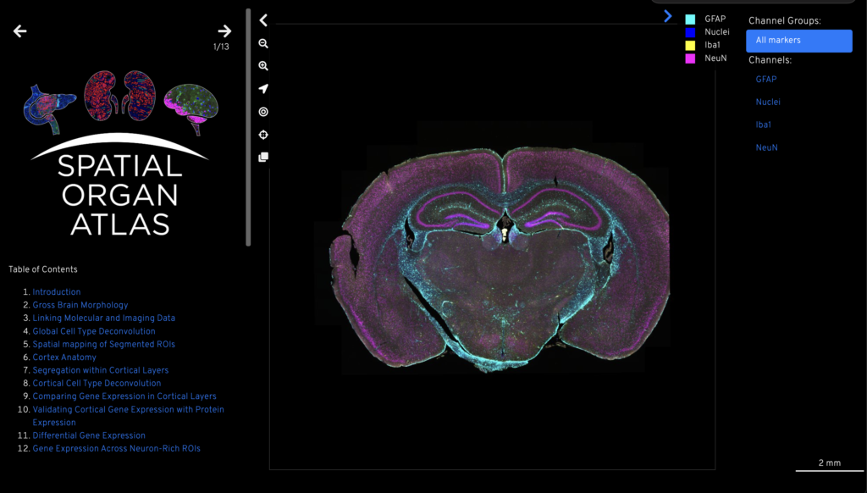
Task: Toggle the Iba1 channel
Action: coord(763,125)
